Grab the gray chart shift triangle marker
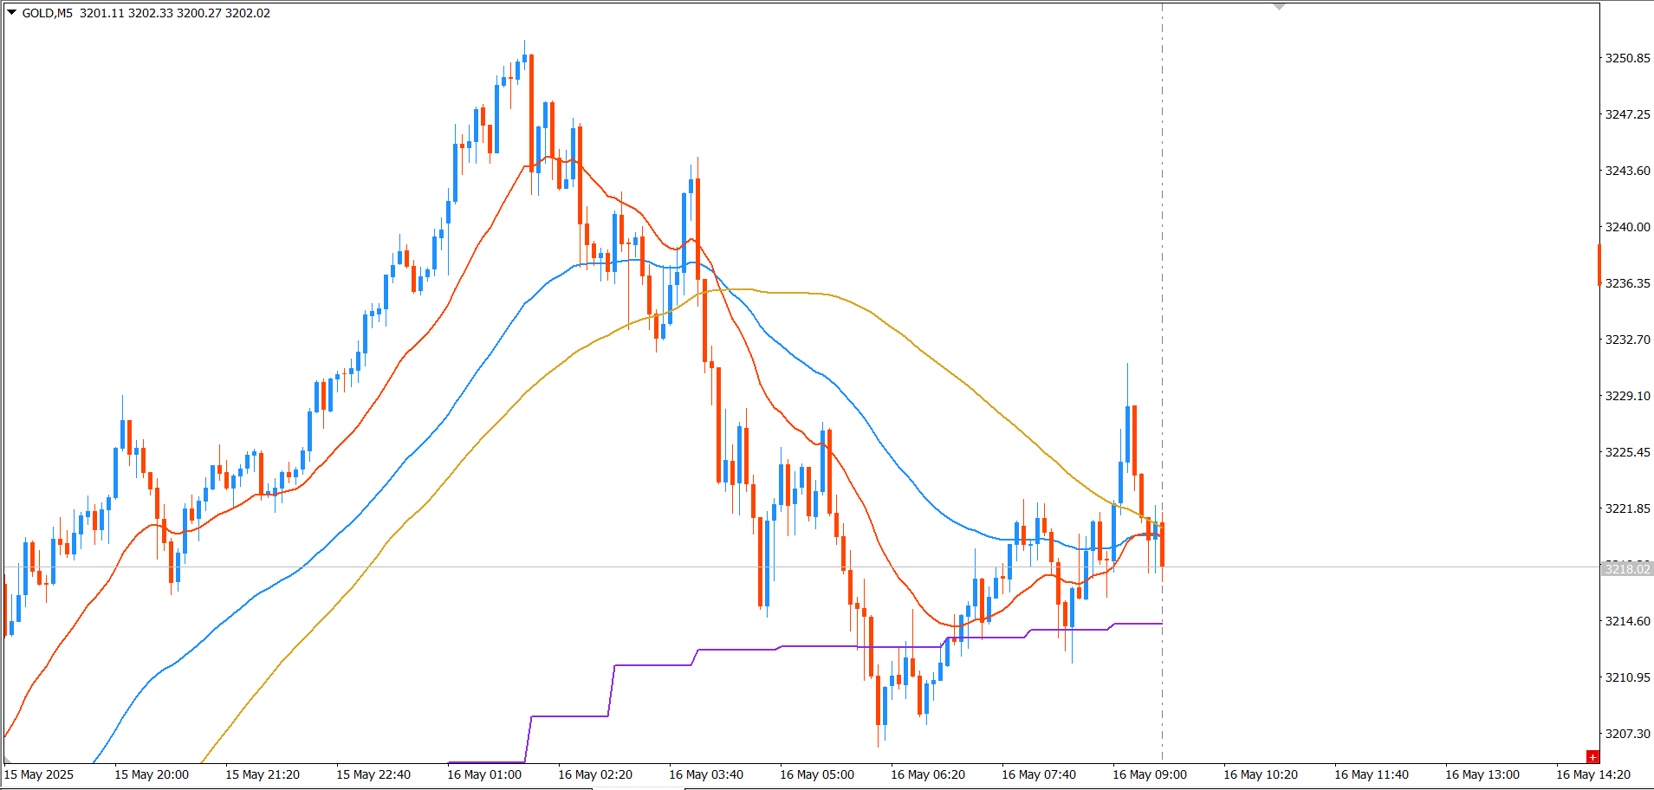Viewport: 1654px width, 790px height. [x=1280, y=7]
